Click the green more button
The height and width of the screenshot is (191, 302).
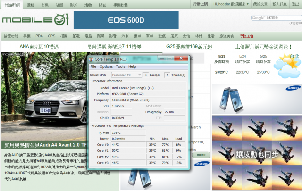click(x=201, y=155)
